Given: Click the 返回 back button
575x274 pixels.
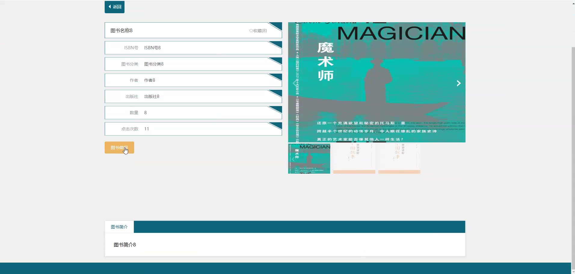Looking at the screenshot, I should click(115, 7).
